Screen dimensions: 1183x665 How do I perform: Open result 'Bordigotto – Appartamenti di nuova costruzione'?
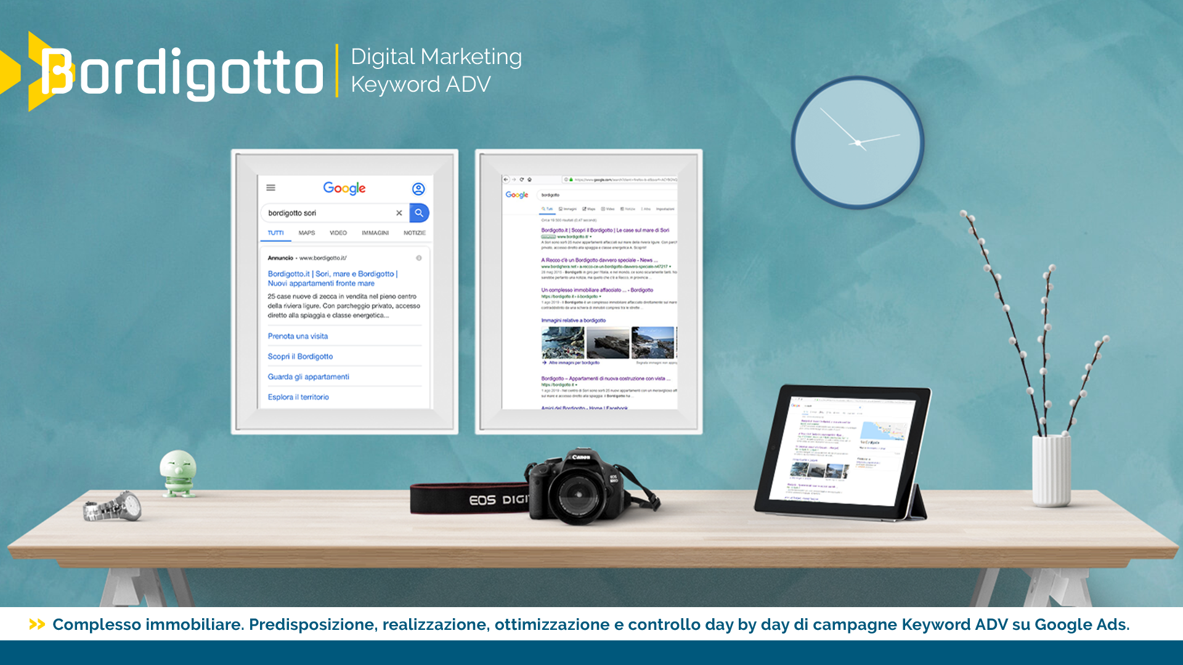(x=606, y=379)
